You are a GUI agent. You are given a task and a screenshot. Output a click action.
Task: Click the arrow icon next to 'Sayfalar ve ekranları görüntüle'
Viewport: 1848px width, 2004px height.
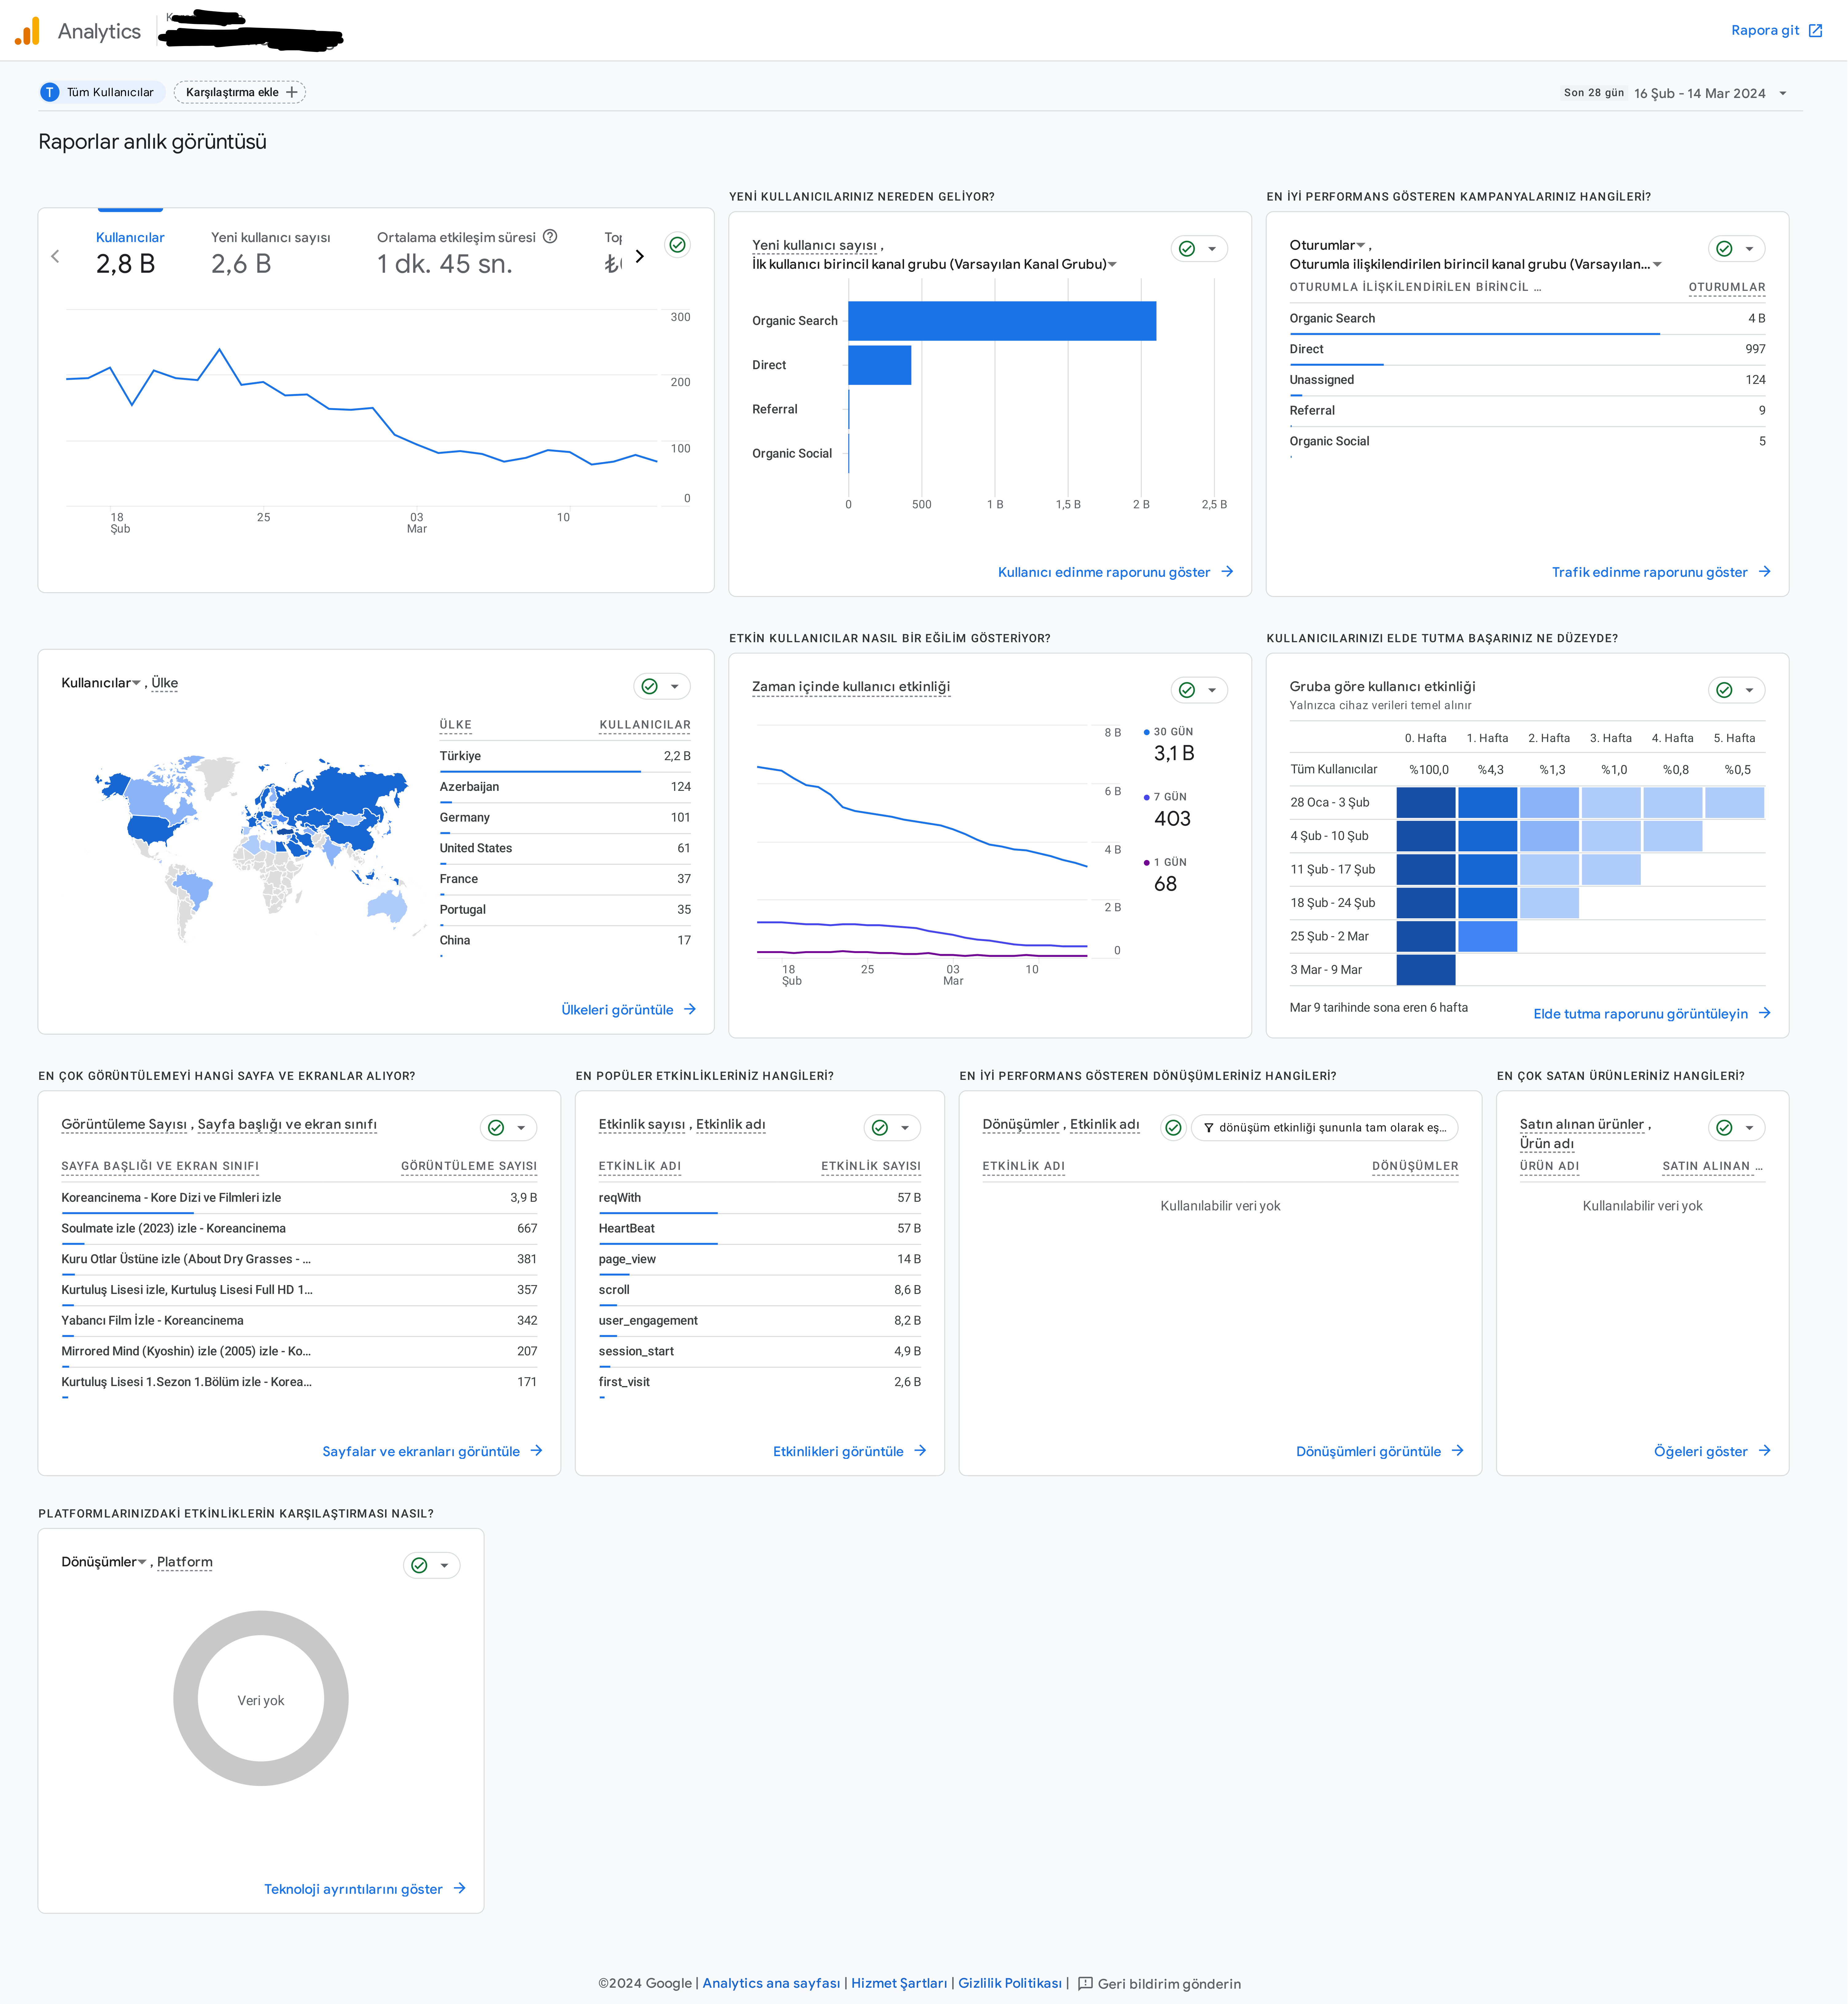[536, 1451]
